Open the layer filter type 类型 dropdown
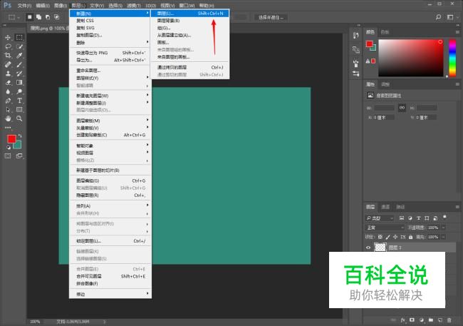The image size is (463, 326). pos(378,218)
